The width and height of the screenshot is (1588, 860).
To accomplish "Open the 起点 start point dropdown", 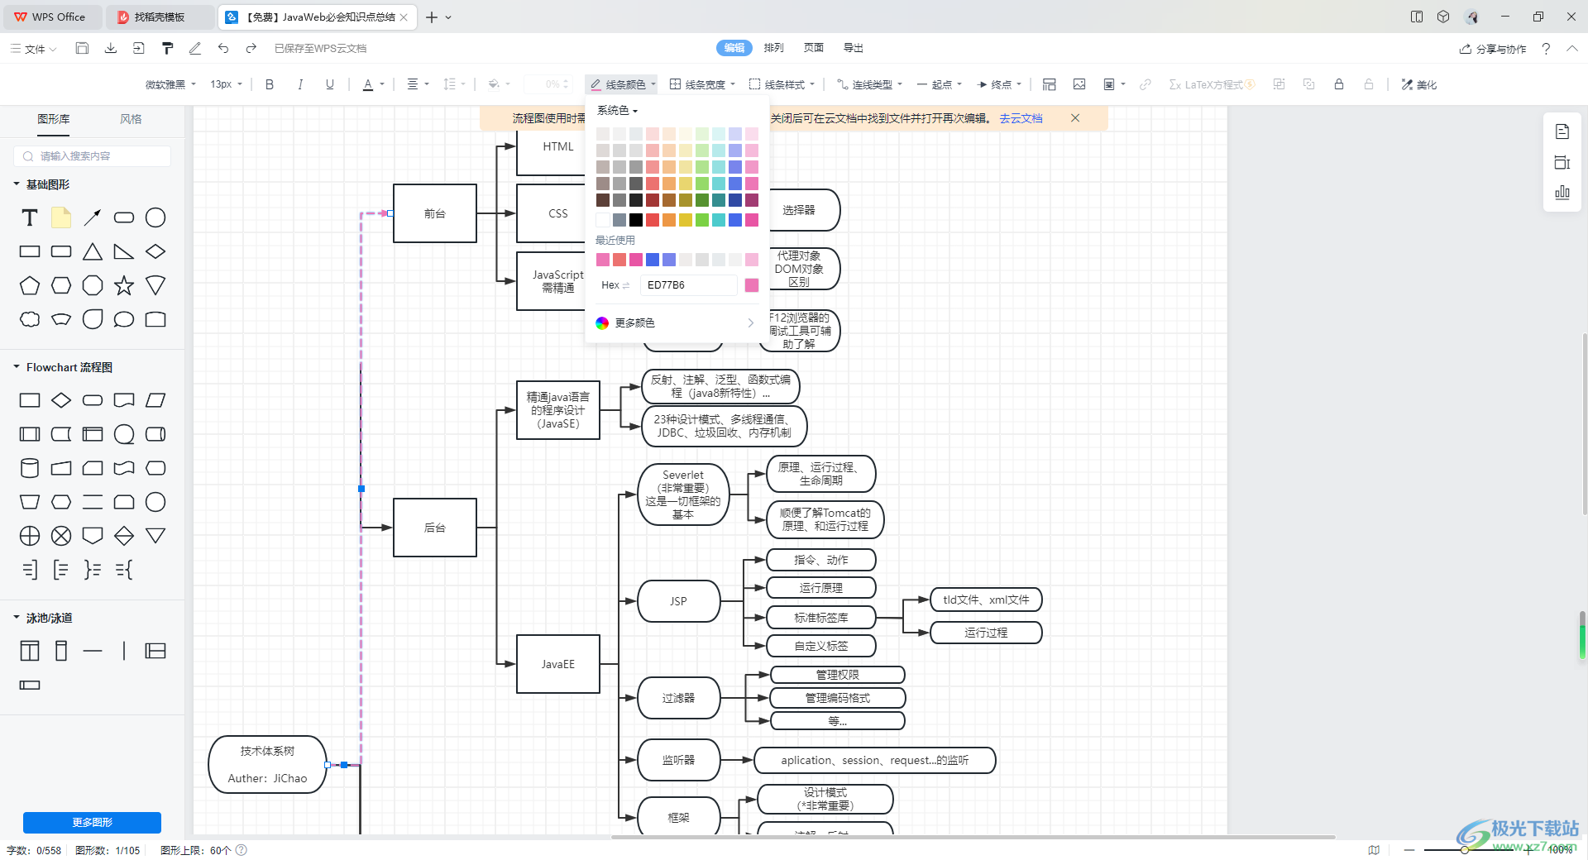I will [940, 84].
